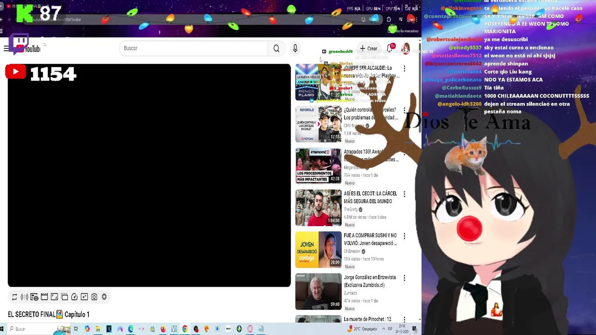The height and width of the screenshot is (335, 596).
Task: Click the Zumbido channel name
Action: point(350,293)
